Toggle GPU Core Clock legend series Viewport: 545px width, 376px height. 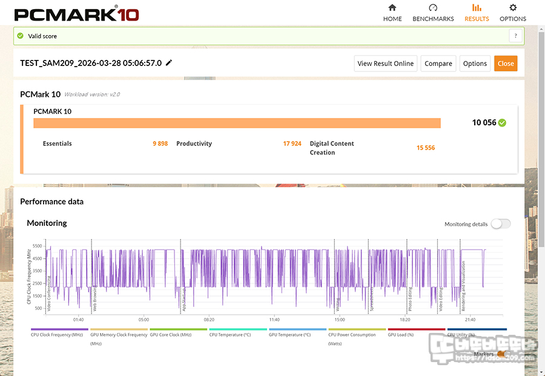pyautogui.click(x=178, y=332)
